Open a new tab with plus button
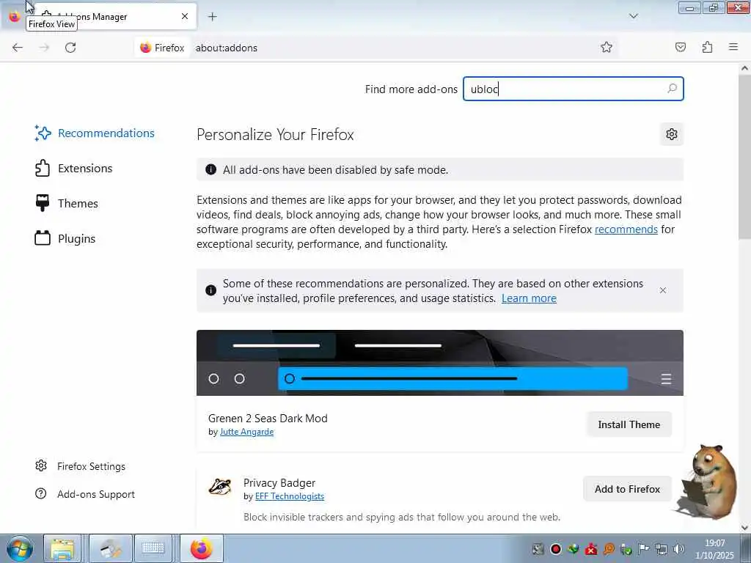This screenshot has height=563, width=751. pyautogui.click(x=213, y=17)
